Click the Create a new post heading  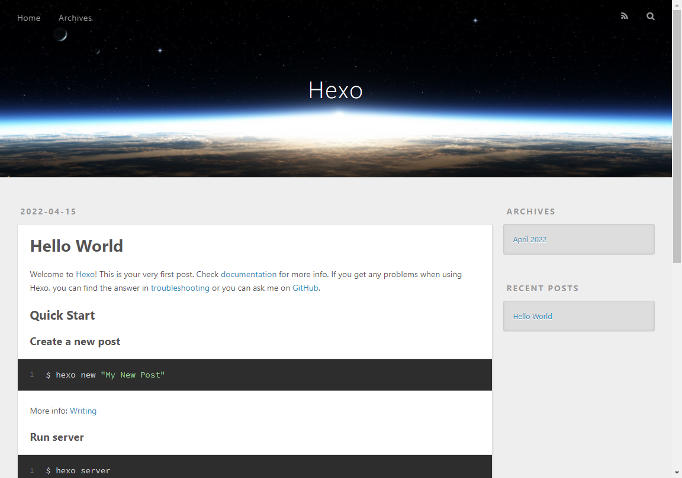click(75, 342)
